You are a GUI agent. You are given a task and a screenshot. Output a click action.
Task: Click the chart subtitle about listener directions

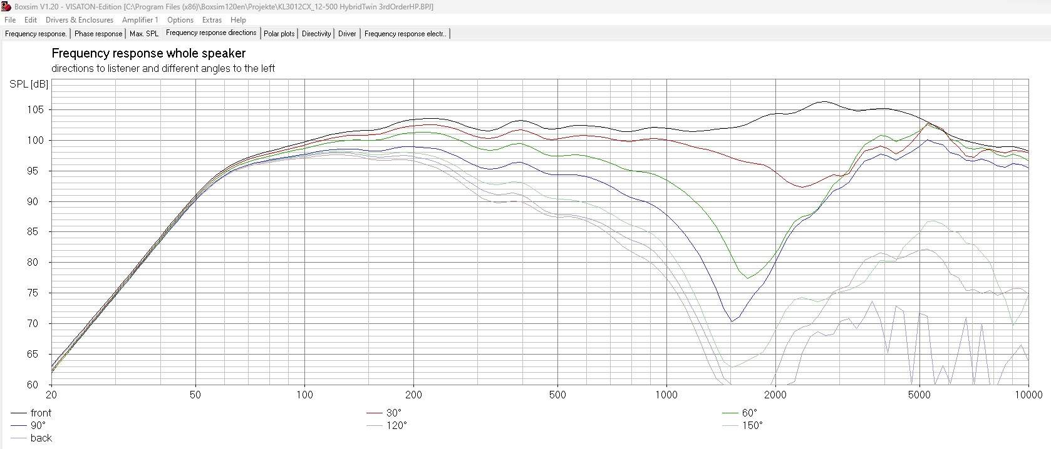pyautogui.click(x=163, y=68)
